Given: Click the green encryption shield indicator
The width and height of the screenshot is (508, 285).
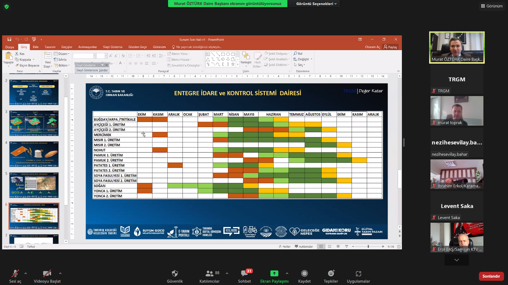Looking at the screenshot, I should pos(7,7).
